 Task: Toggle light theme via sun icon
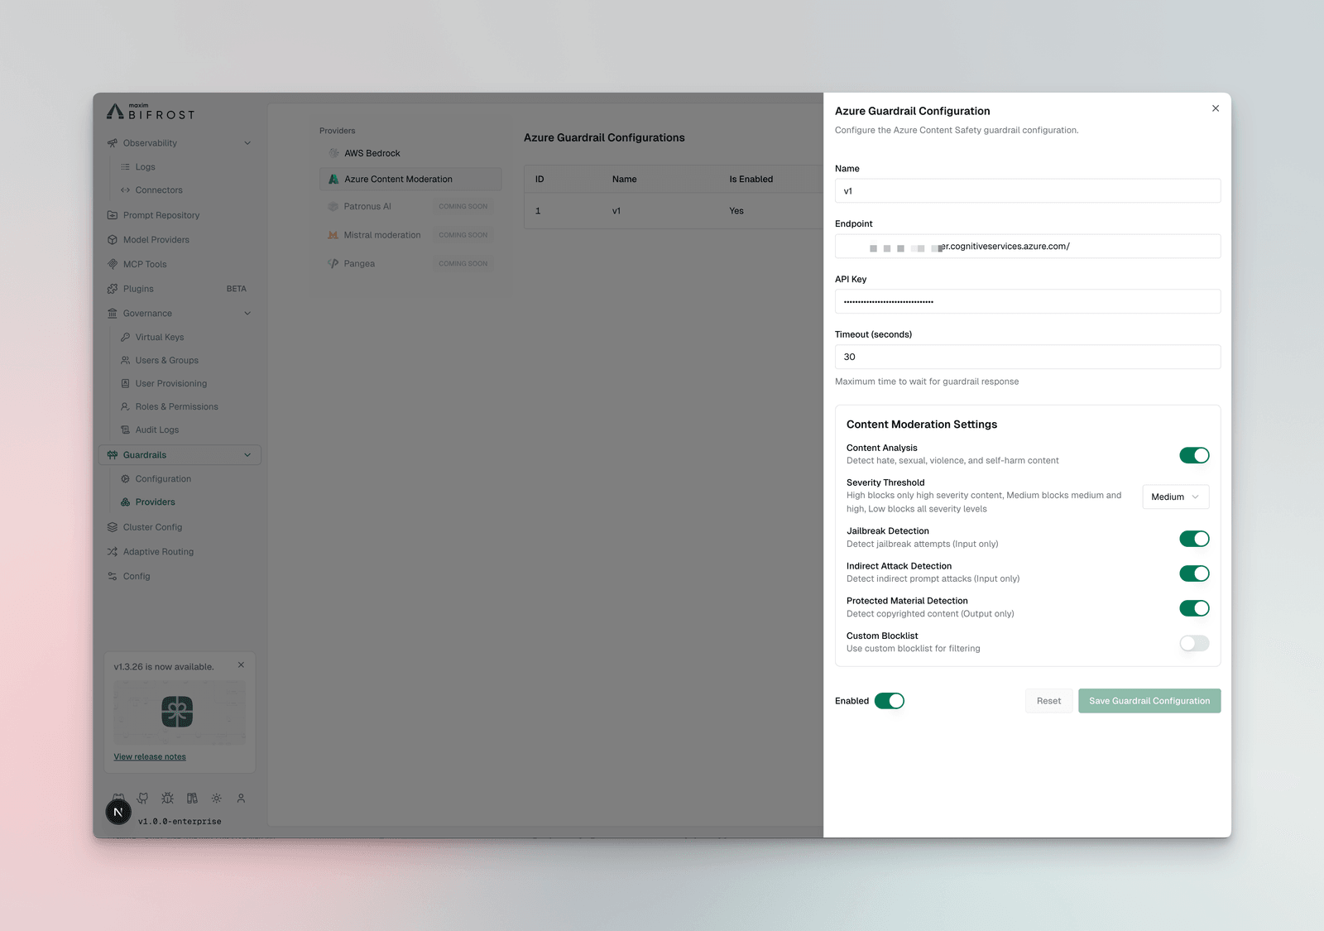pyautogui.click(x=217, y=799)
